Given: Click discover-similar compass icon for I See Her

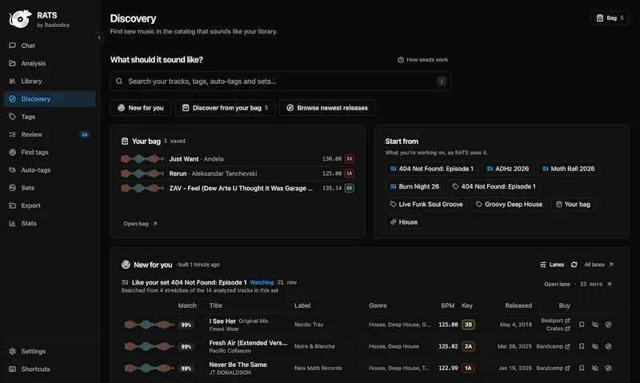Looking at the screenshot, I should point(608,325).
